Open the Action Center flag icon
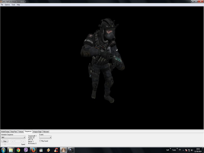This screenshot has height=153, width=204. pyautogui.click(x=186, y=150)
